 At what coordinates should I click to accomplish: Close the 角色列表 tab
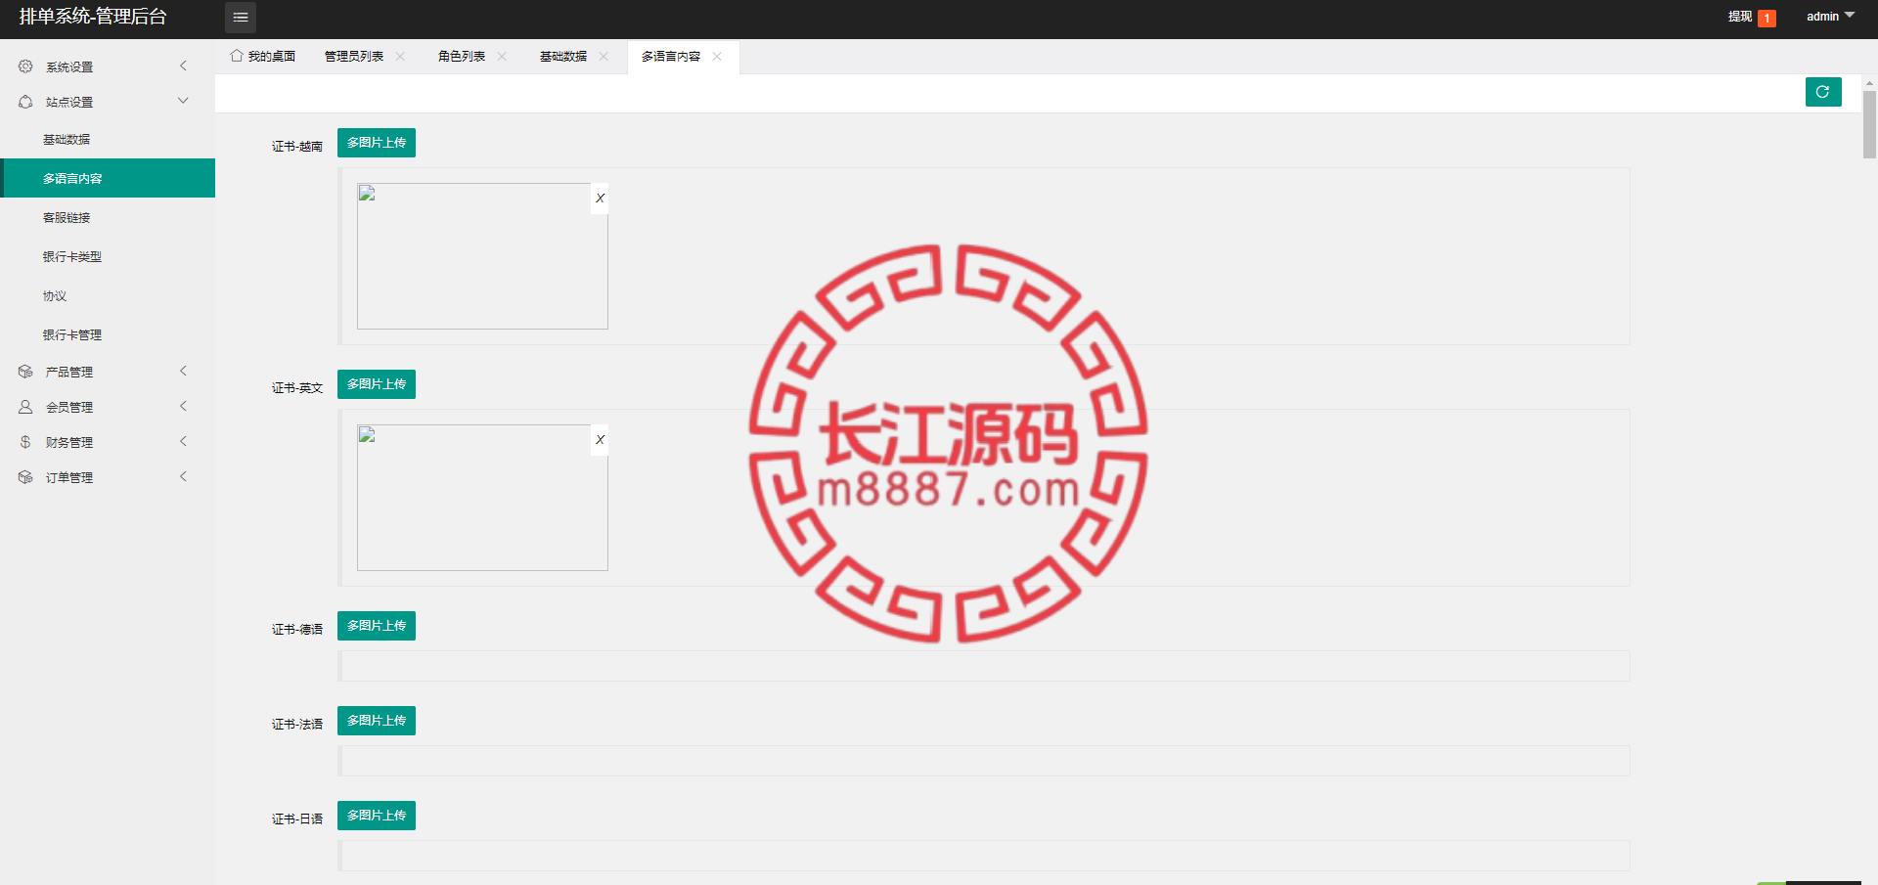502,57
